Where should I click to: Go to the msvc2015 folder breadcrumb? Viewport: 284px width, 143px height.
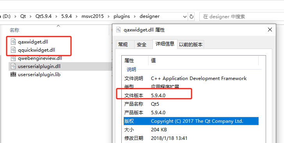click(x=92, y=16)
